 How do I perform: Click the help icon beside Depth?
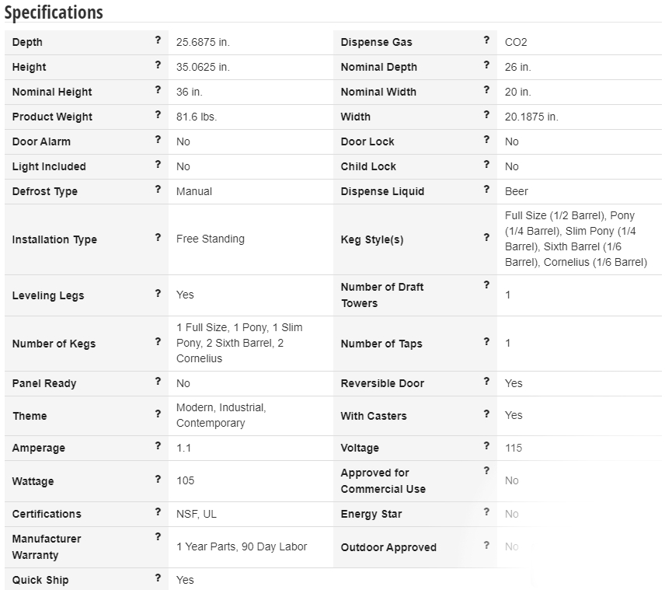coord(158,40)
